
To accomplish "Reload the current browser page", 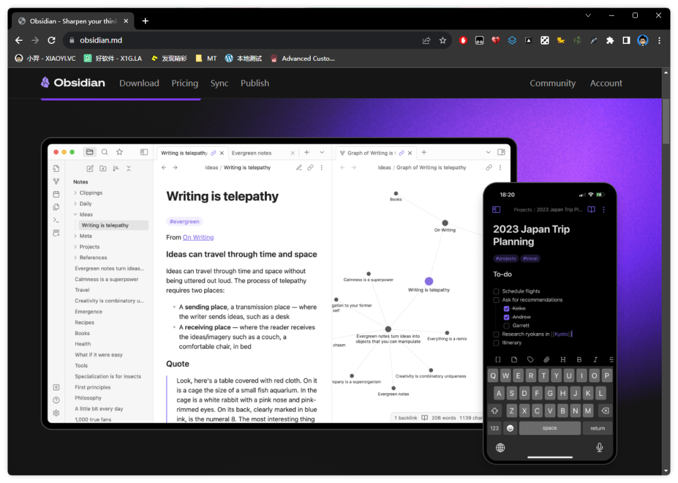I will pyautogui.click(x=51, y=40).
